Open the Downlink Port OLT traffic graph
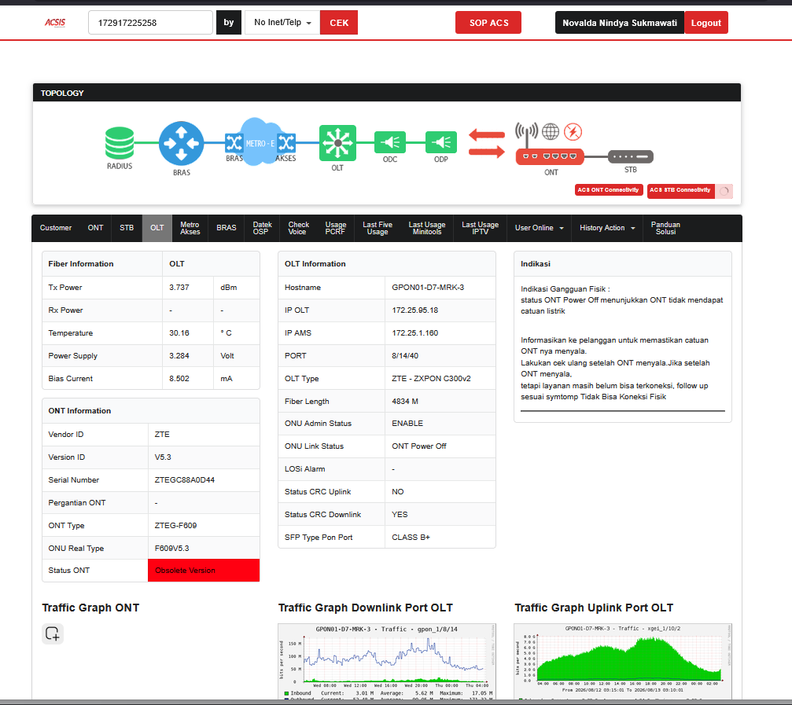 pyautogui.click(x=387, y=661)
